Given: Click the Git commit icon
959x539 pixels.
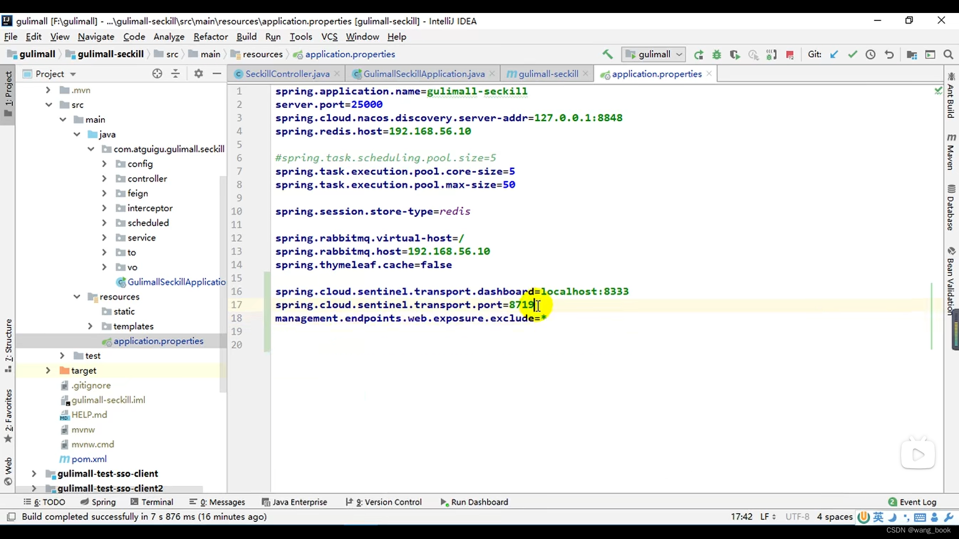Looking at the screenshot, I should 852,54.
